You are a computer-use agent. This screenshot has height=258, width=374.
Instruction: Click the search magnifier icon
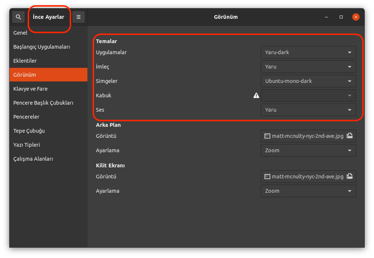click(x=18, y=17)
